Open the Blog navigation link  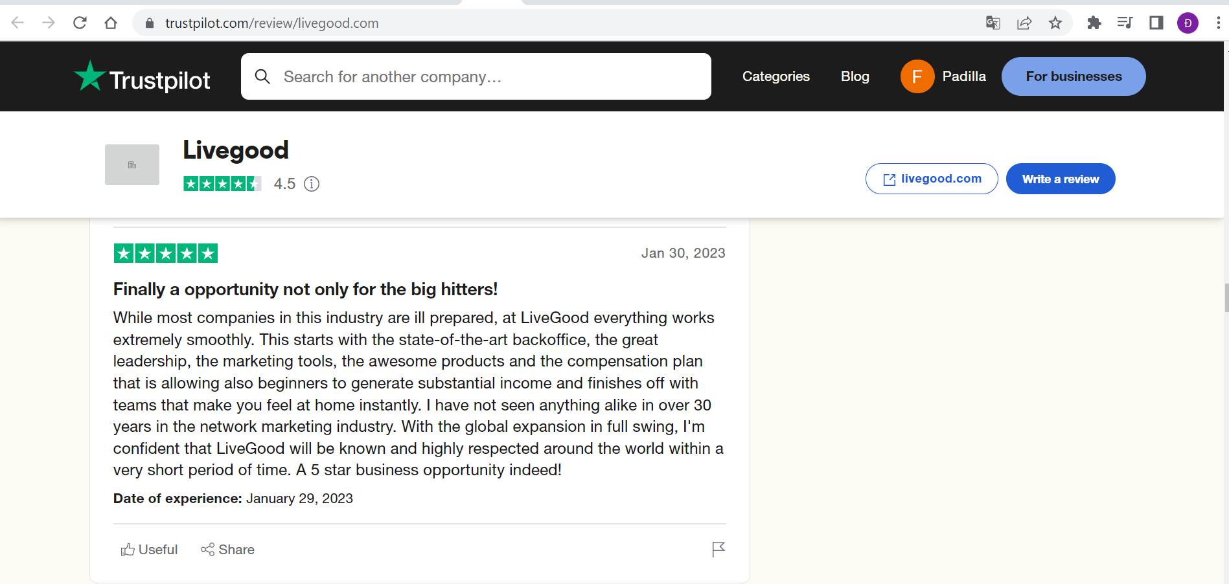click(855, 76)
